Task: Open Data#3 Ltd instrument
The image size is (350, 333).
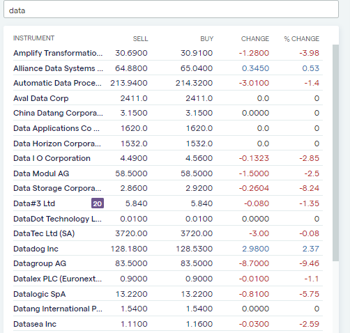Action: click(34, 203)
